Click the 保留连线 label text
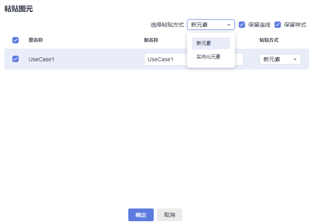Screen dimensions: 311x224 coord(259,25)
